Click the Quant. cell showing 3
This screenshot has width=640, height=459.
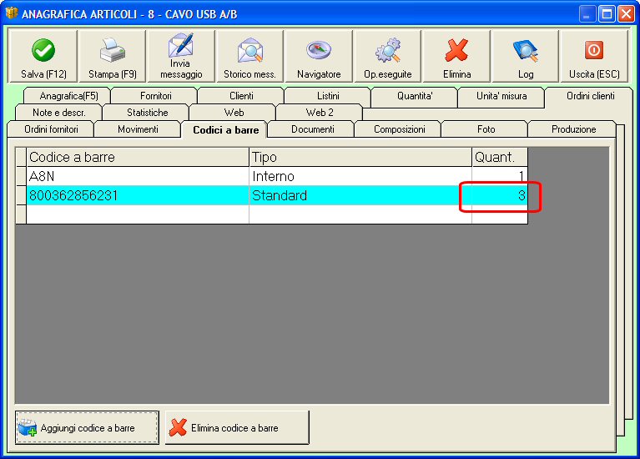(500, 195)
